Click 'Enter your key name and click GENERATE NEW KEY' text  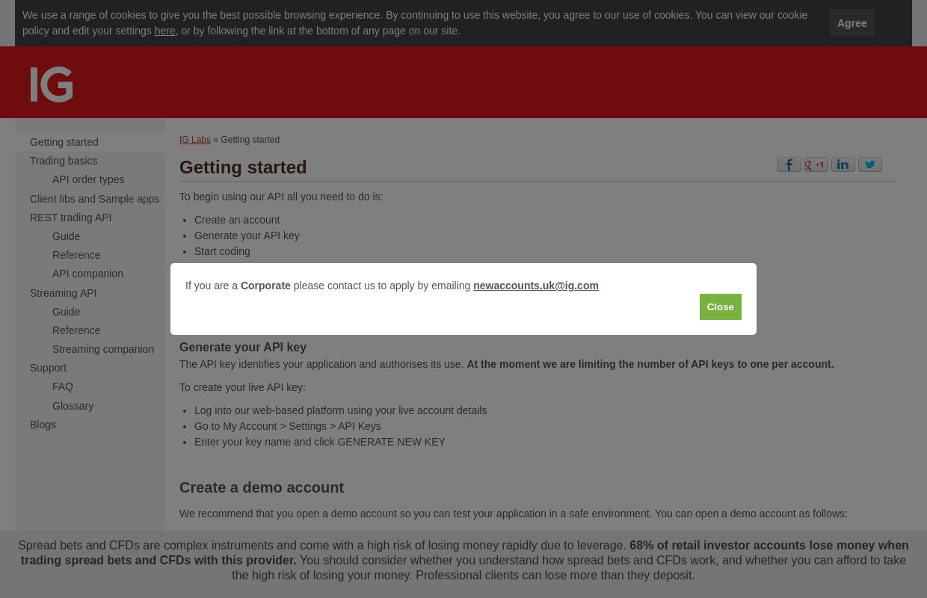(320, 442)
